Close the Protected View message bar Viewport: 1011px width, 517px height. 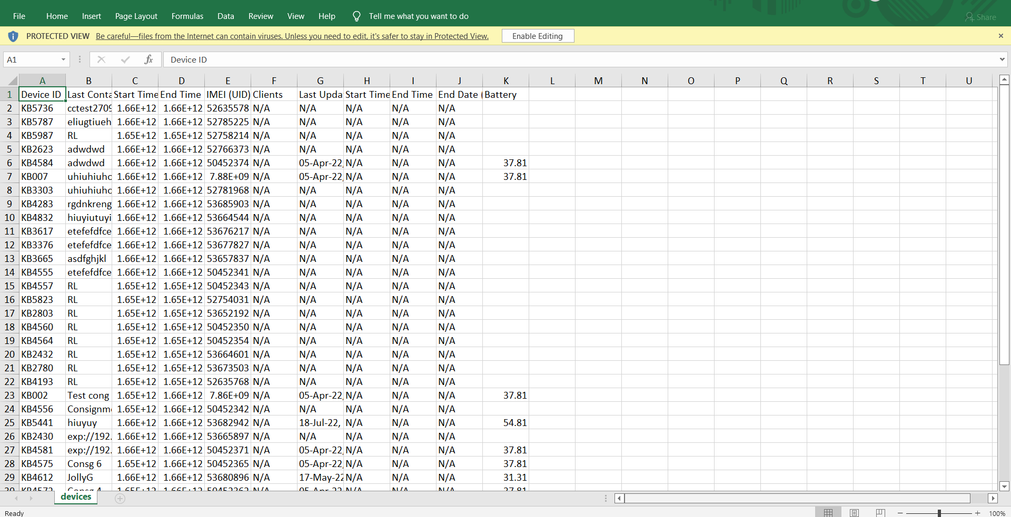(1001, 36)
